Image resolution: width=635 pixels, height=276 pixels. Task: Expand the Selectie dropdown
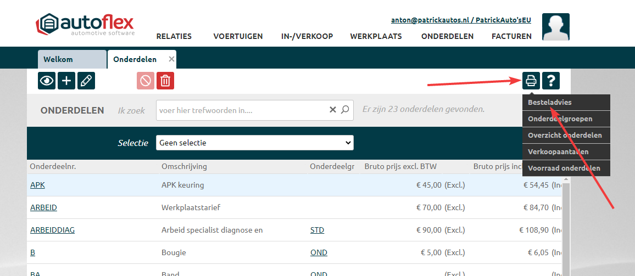tap(254, 143)
